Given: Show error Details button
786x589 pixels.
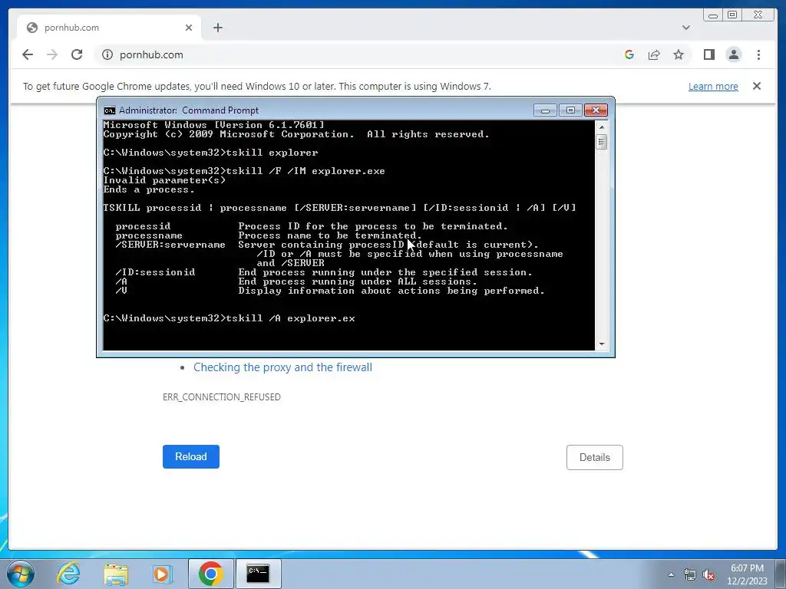Looking at the screenshot, I should pos(595,457).
